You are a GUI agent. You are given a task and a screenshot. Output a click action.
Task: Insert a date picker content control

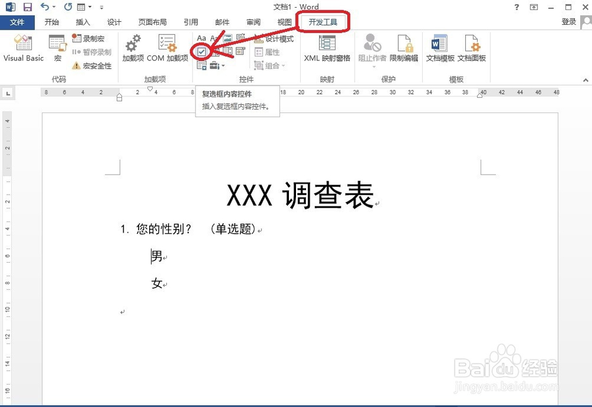[x=239, y=52]
